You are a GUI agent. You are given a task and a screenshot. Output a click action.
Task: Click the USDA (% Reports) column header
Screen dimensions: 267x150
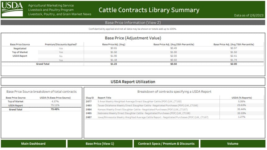click(x=241, y=98)
